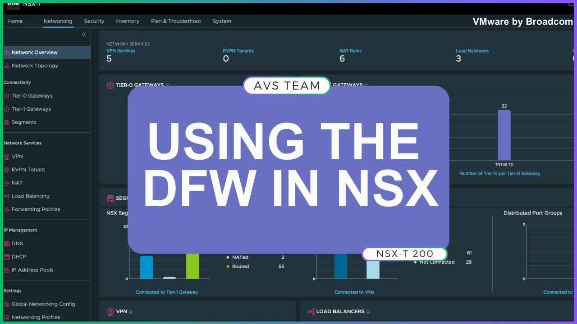
Task: Click the Tier-0 Gateways sidebar icon
Action: point(7,96)
